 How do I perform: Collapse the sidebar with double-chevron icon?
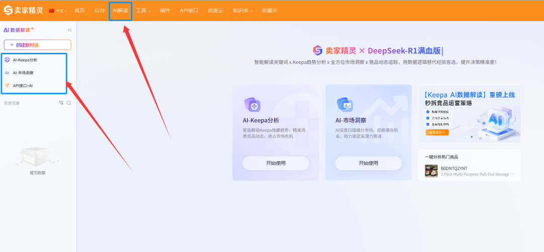pos(70,30)
